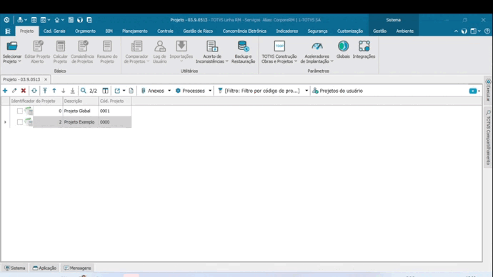
Task: Go to previous record arrow
Action: 54,91
